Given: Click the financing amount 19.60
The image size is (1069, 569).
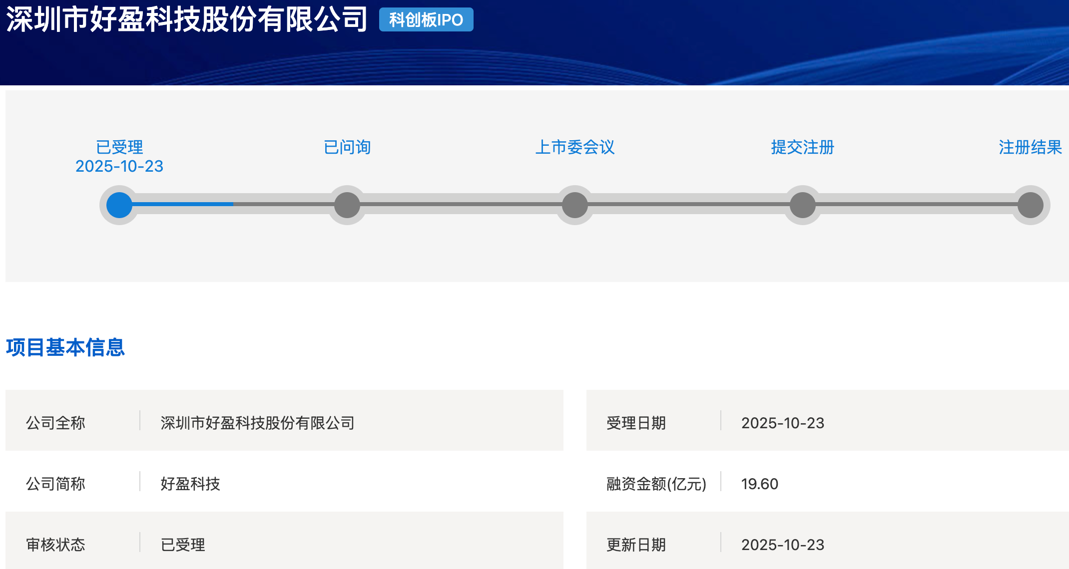Looking at the screenshot, I should [x=759, y=484].
